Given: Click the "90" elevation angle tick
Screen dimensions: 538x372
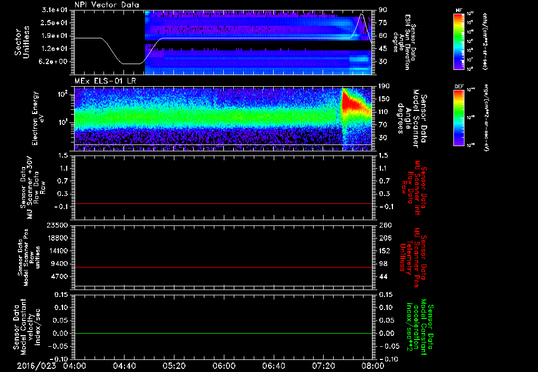Looking at the screenshot, I should (383, 10).
